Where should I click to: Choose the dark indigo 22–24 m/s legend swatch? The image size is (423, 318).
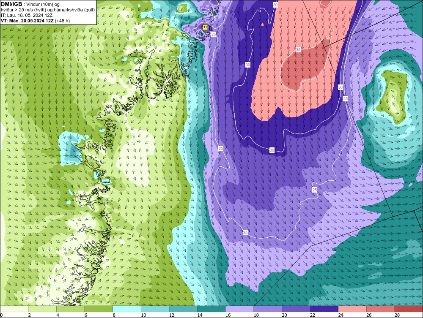(324, 309)
